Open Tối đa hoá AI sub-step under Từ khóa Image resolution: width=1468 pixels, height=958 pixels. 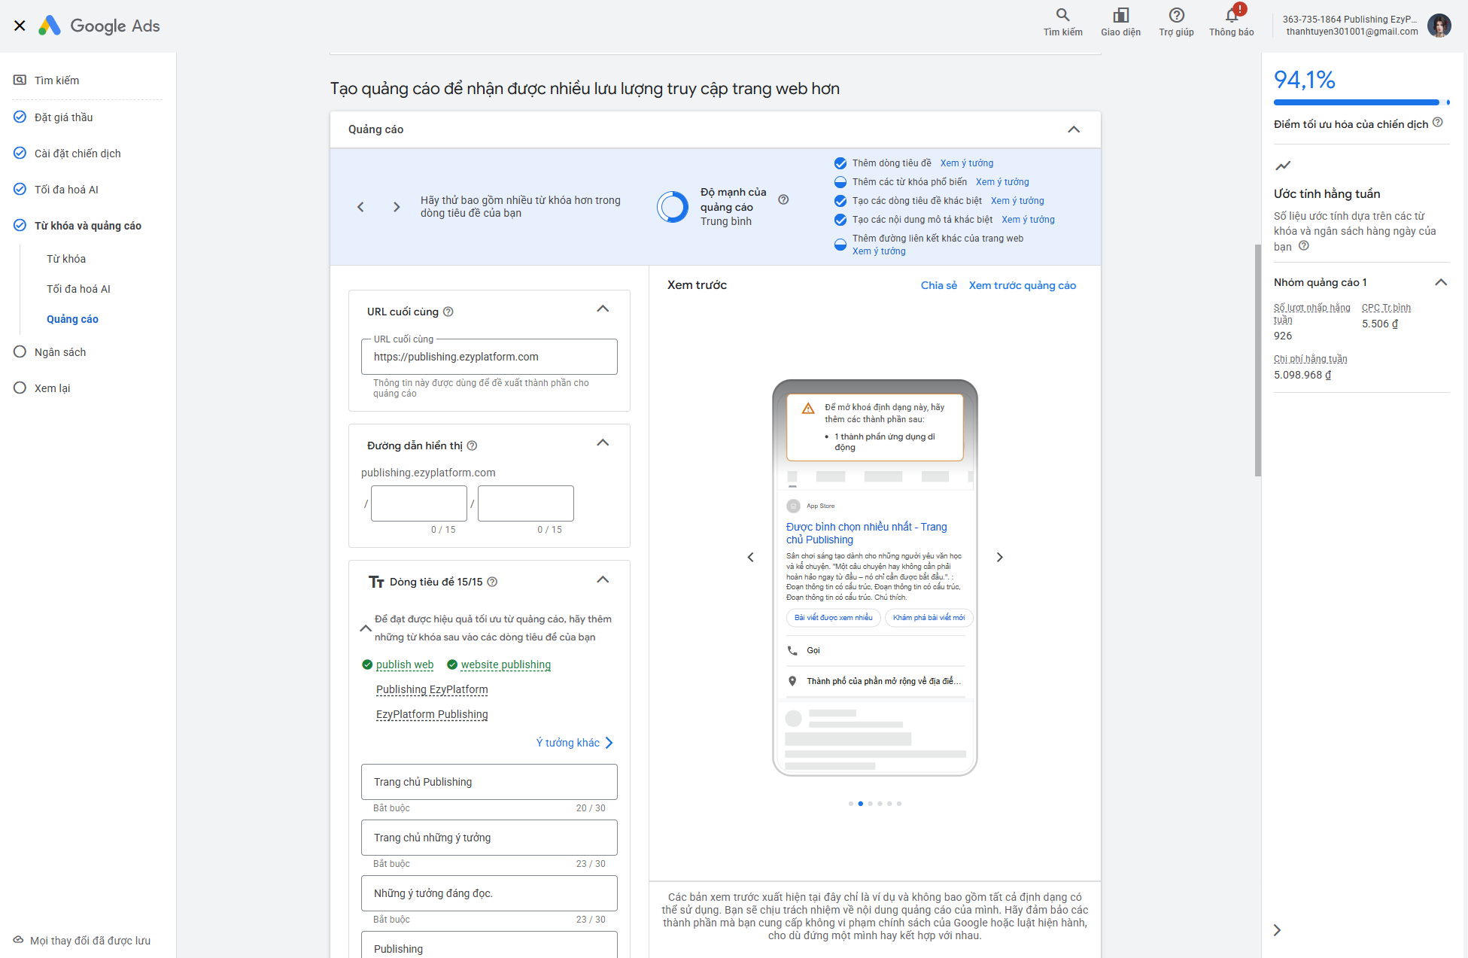tap(78, 288)
